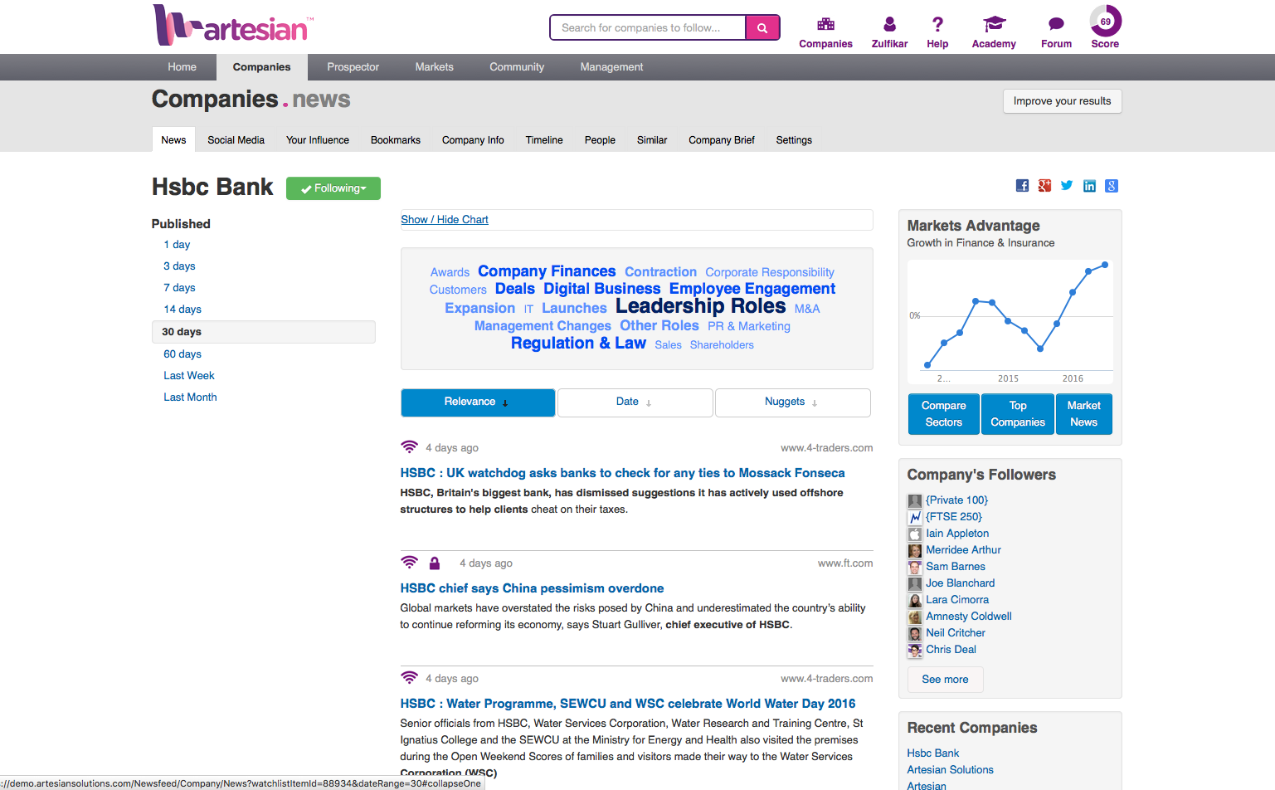
Task: Select the 7 days published filter
Action: click(179, 288)
